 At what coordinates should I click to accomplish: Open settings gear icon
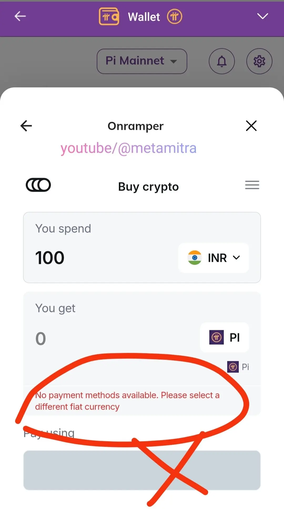(x=259, y=61)
